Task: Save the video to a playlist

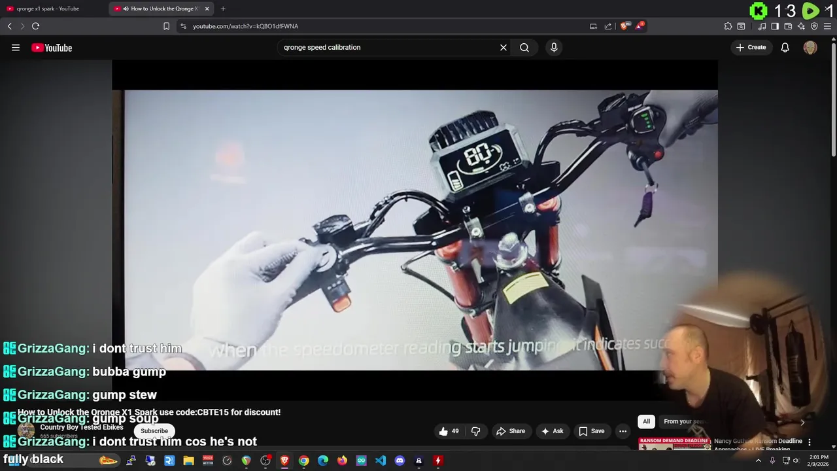Action: click(592, 431)
